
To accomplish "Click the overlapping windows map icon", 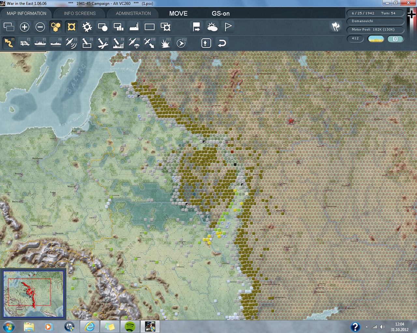I will pyautogui.click(x=9, y=27).
